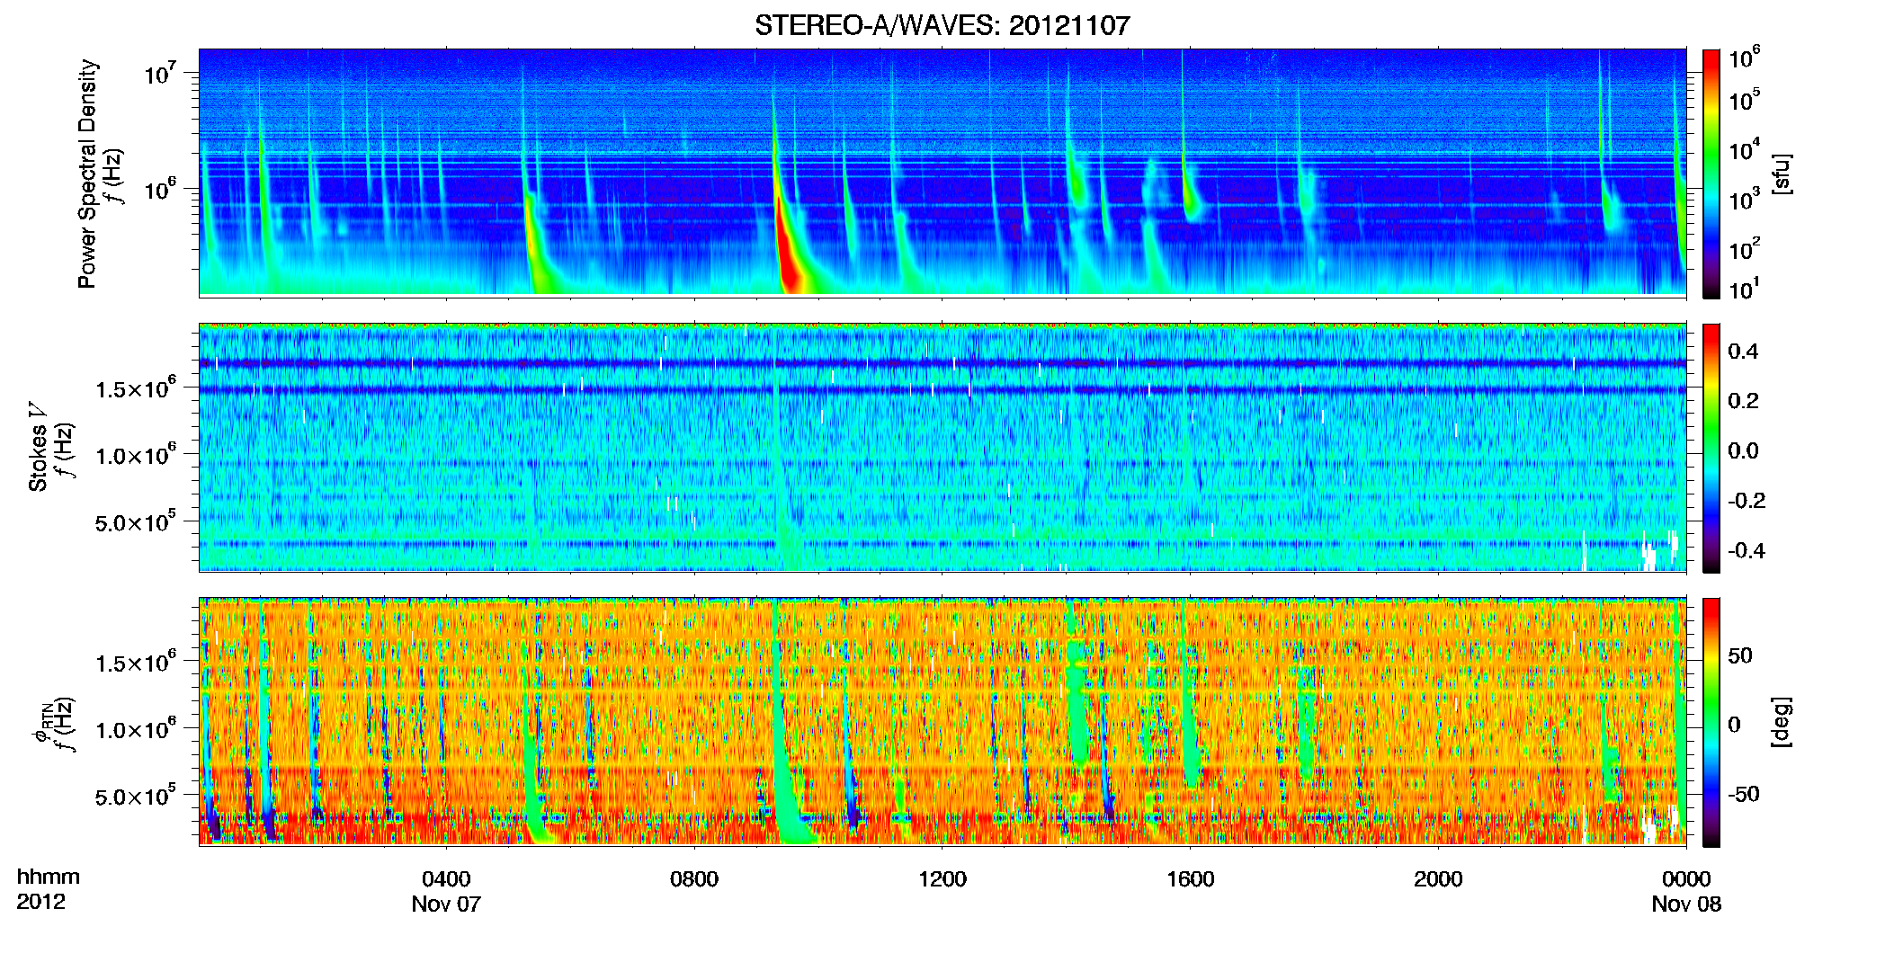Select the [sfu] color bar unit label
The width and height of the screenshot is (1885, 971).
(1782, 174)
